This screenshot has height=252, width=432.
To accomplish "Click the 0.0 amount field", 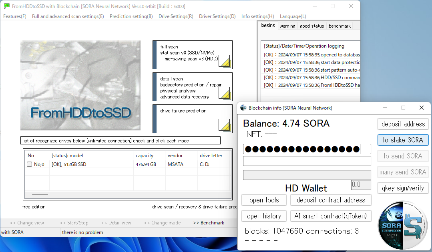I will tap(361, 184).
